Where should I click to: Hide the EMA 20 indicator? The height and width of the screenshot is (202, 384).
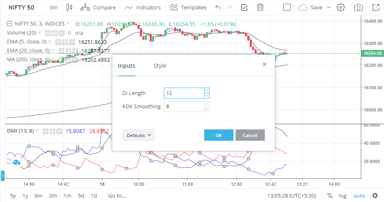point(61,51)
